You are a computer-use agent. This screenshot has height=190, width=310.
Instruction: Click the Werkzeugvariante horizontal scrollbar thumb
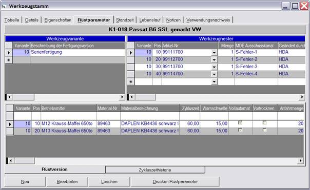point(24,97)
